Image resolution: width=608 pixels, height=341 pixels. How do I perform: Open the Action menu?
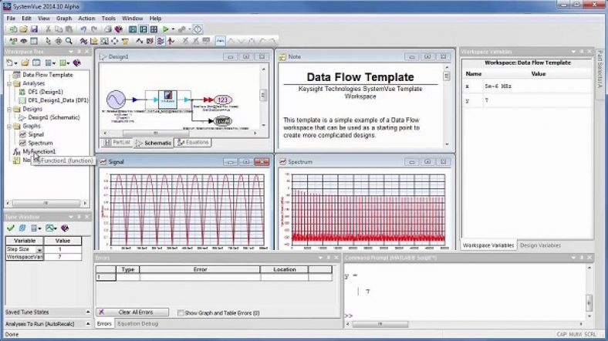click(x=86, y=19)
